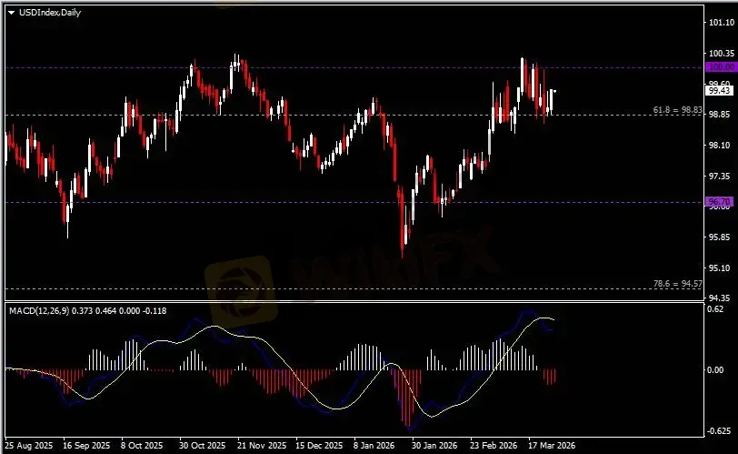Click the 15 Dec 2025 date label
The height and width of the screenshot is (454, 738).
[x=319, y=445]
